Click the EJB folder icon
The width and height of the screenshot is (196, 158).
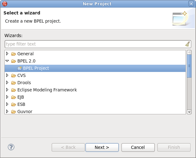14,97
